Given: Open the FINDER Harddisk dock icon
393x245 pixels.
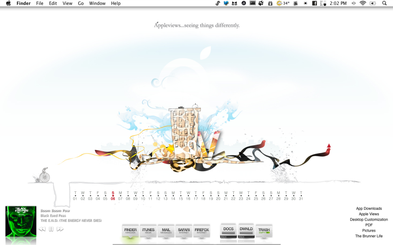Looking at the screenshot, I should (x=130, y=231).
